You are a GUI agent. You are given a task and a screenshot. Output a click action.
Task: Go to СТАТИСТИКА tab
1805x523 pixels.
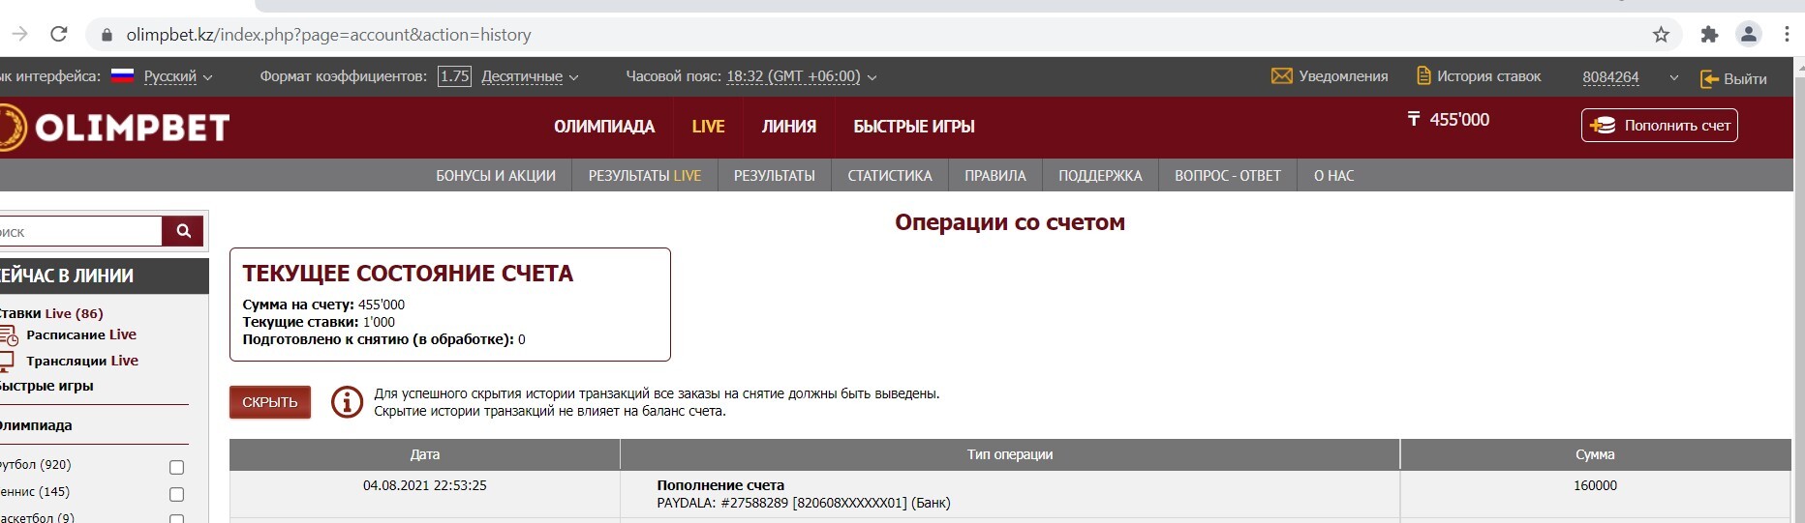[890, 175]
